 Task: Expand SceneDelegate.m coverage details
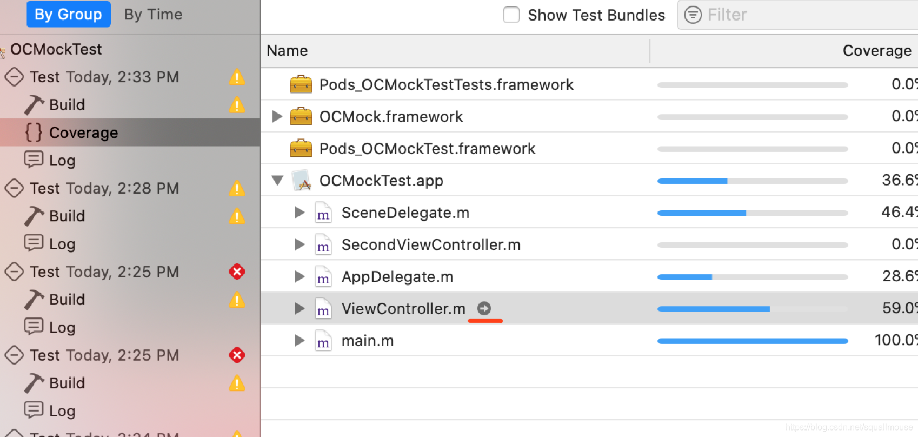click(300, 213)
